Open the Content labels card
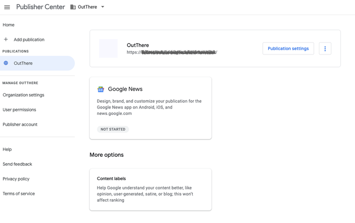355x223 pixels. point(150,189)
